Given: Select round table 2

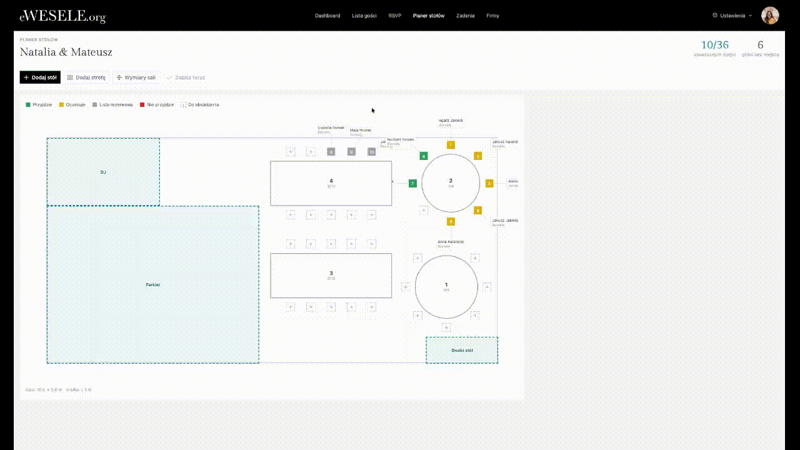Looking at the screenshot, I should click(x=451, y=182).
